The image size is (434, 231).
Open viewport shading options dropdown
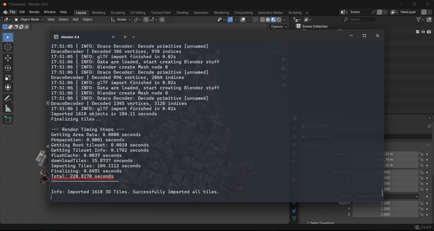(x=284, y=20)
